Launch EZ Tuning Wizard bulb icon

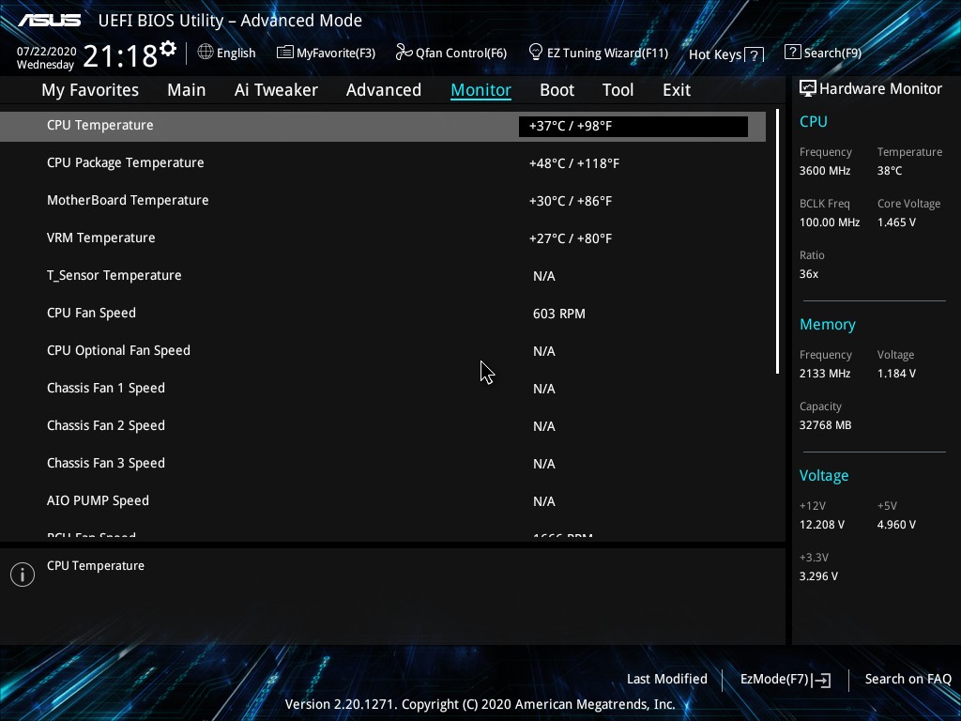tap(536, 53)
